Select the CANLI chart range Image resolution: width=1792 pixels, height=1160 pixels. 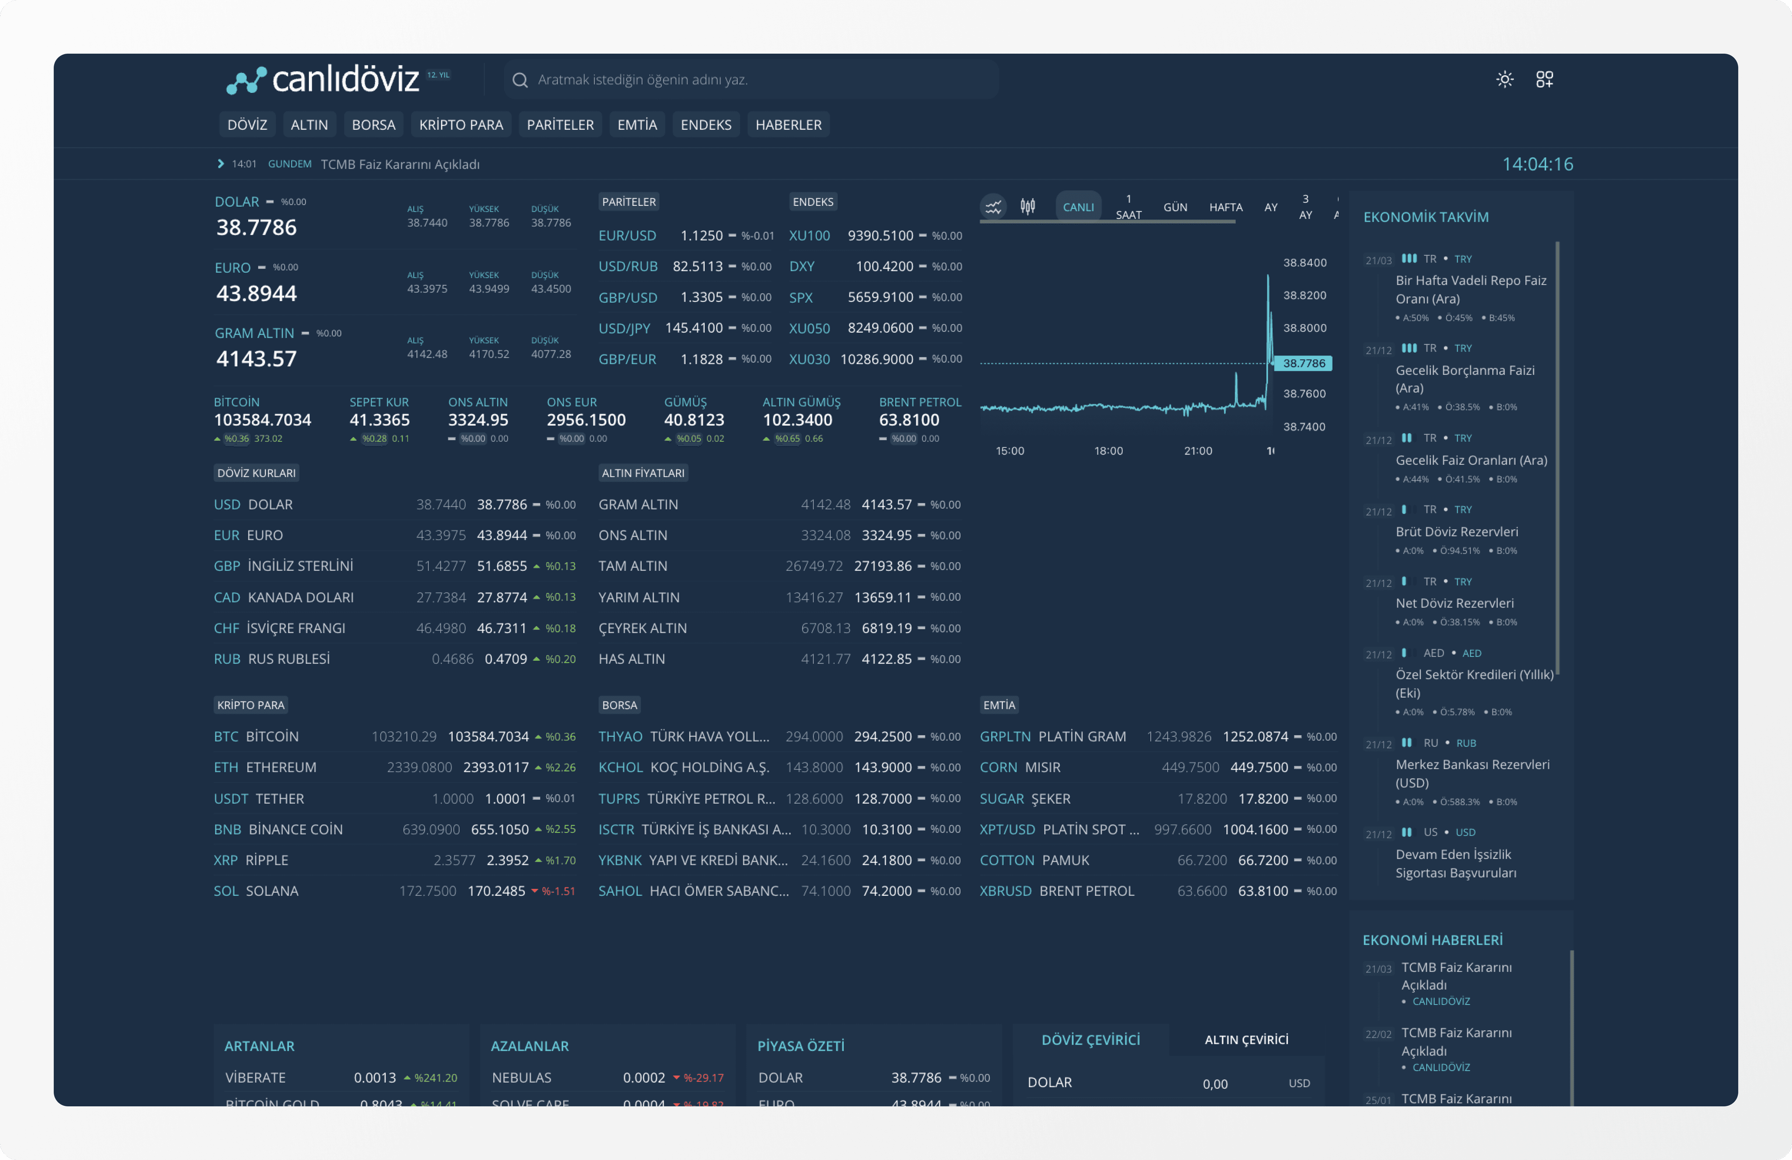(1078, 207)
